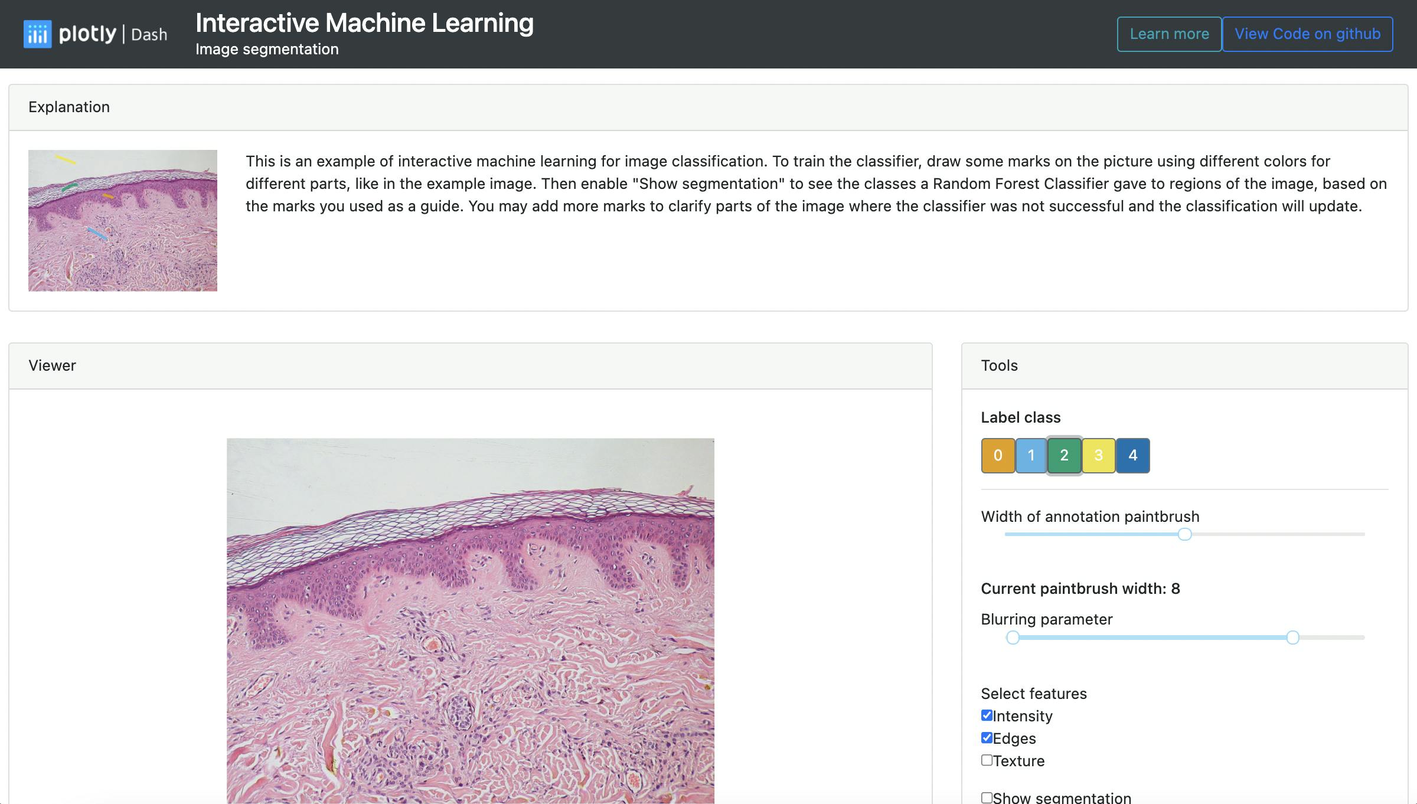Drag the blurring parameter slider
This screenshot has height=804, width=1417.
pyautogui.click(x=1292, y=638)
